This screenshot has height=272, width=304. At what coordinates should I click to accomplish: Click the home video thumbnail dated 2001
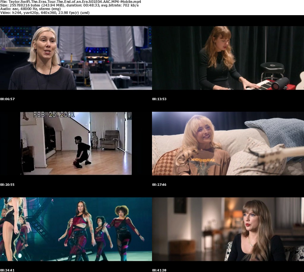(76, 143)
